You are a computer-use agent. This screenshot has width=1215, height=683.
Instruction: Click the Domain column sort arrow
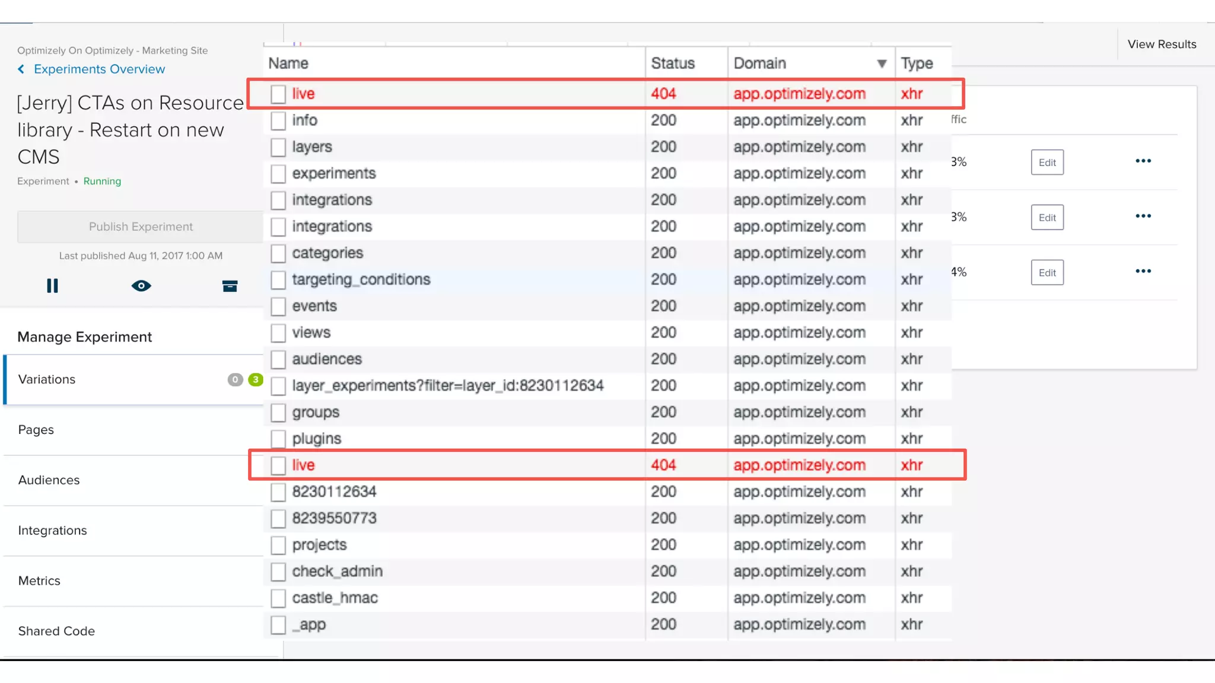click(882, 63)
